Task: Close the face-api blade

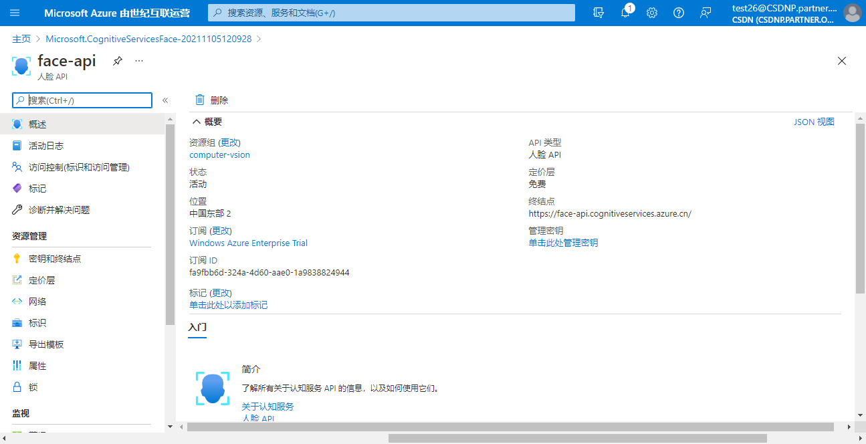Action: [x=842, y=61]
